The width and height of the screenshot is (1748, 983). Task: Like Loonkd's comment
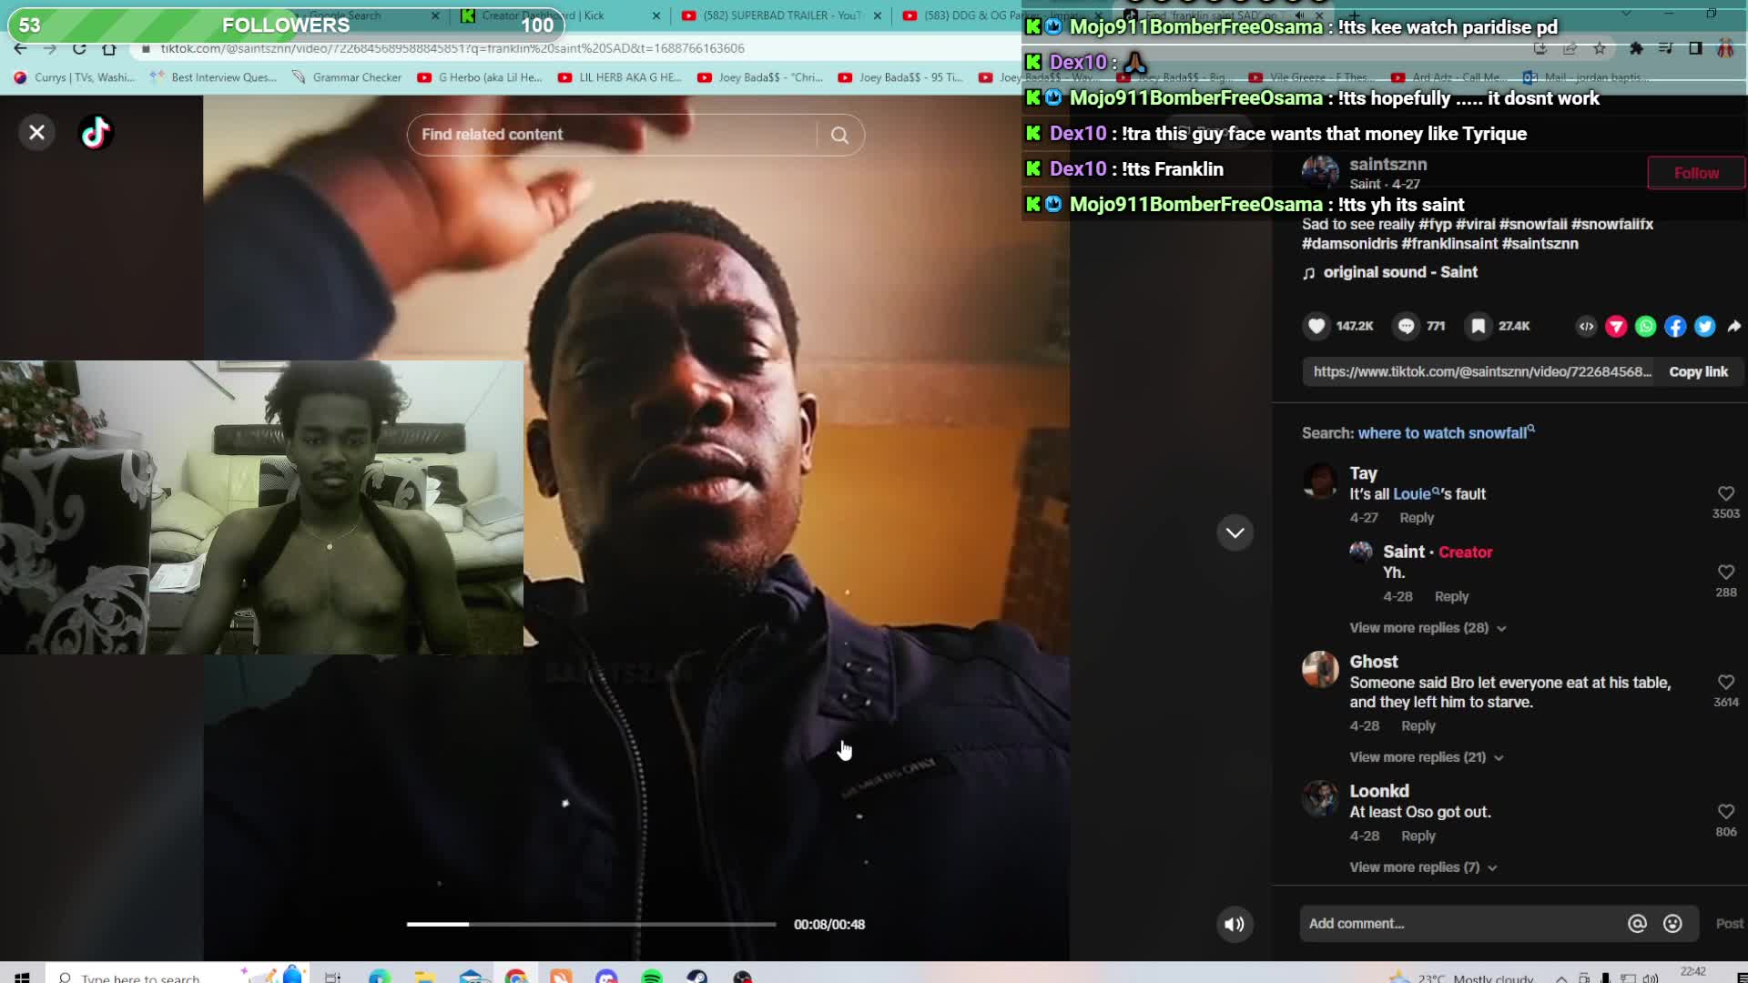pos(1725,811)
